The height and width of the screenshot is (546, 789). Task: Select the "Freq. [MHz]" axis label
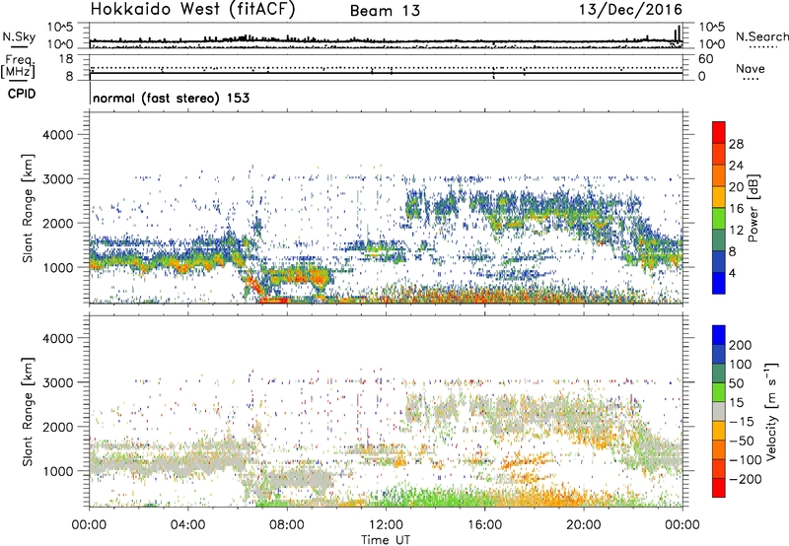click(x=18, y=67)
